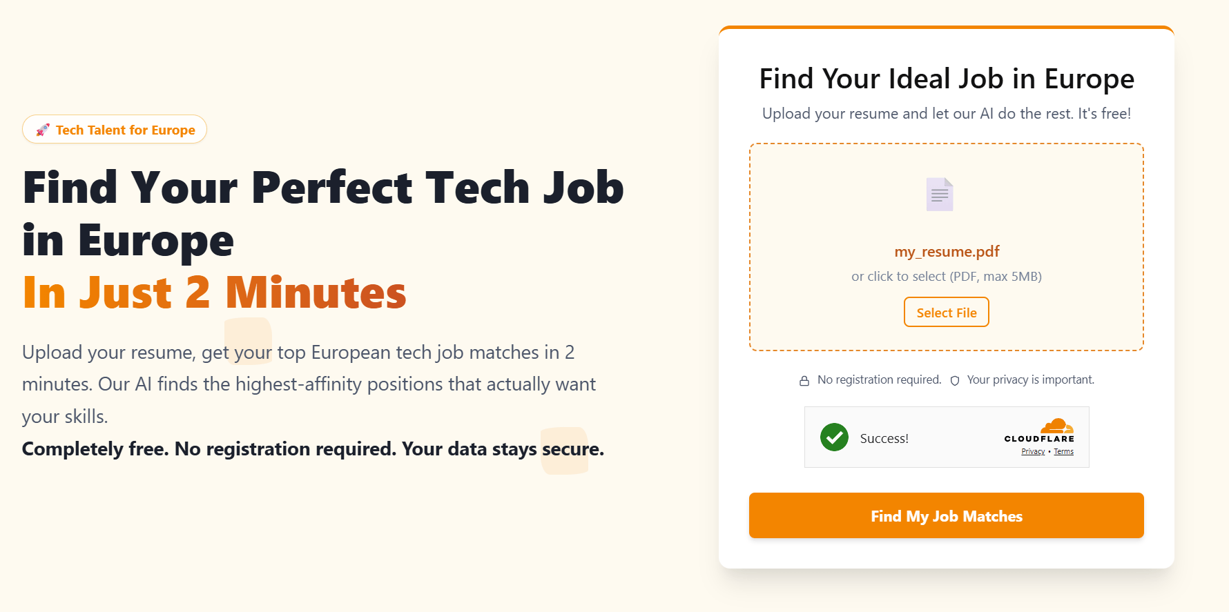
Task: Click the Cloudflare cloud logo
Action: click(1056, 426)
